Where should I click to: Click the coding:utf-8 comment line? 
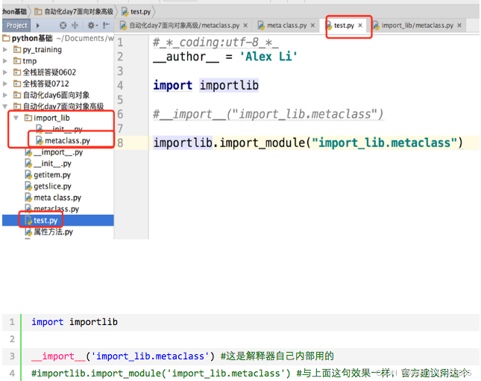[x=216, y=42]
